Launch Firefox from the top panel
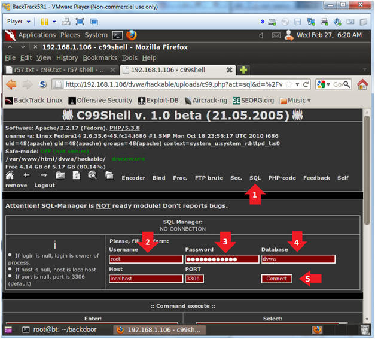The height and width of the screenshot is (339, 375). [x=132, y=35]
